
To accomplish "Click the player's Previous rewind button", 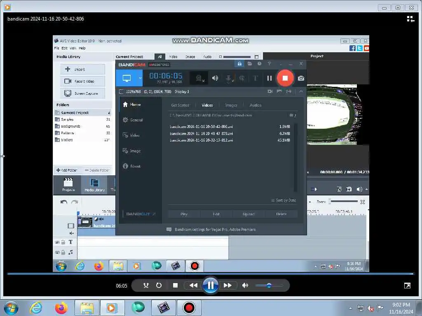I will click(193, 286).
